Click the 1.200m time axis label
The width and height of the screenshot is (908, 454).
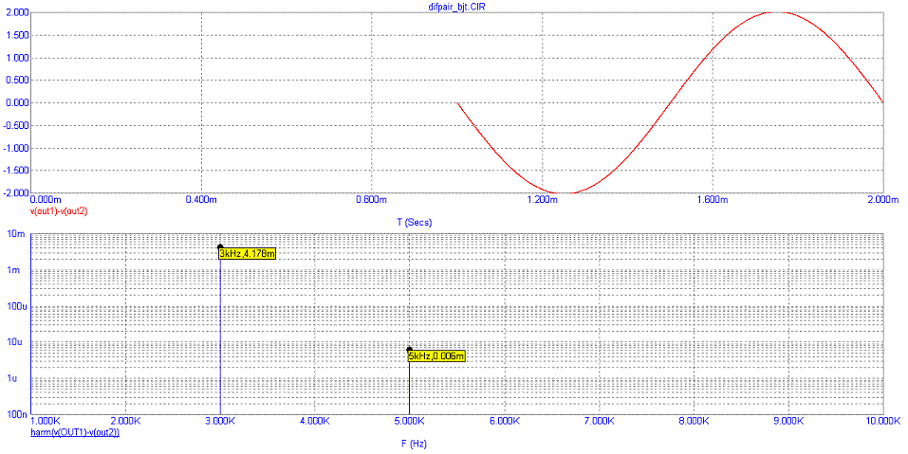[x=541, y=200]
